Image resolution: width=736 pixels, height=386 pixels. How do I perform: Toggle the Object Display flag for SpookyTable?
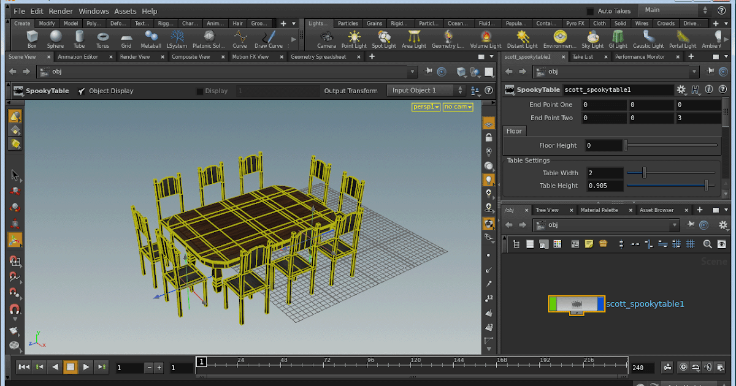pyautogui.click(x=82, y=91)
